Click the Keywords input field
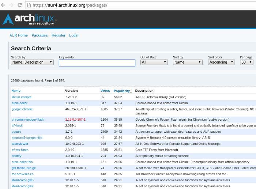The width and height of the screenshot is (256, 189). coord(97,63)
